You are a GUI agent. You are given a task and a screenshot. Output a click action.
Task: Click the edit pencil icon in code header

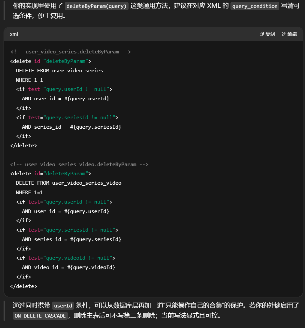[x=284, y=34]
